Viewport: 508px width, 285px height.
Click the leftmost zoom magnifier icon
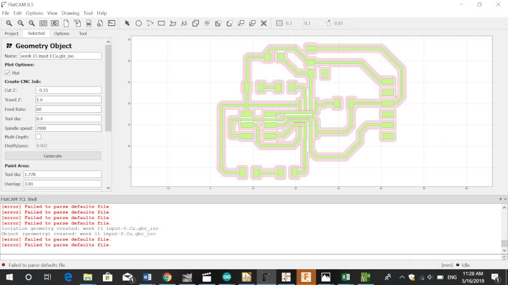tap(9, 23)
